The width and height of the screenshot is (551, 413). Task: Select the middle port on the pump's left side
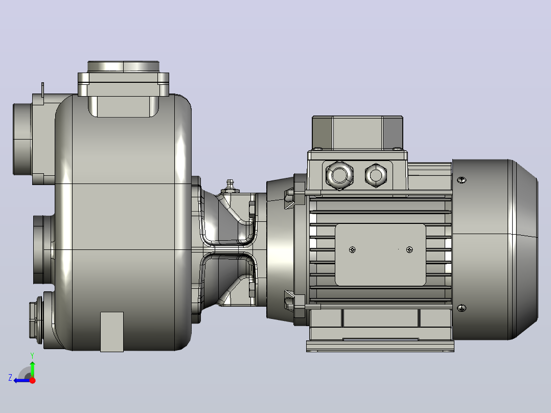pos(43,249)
